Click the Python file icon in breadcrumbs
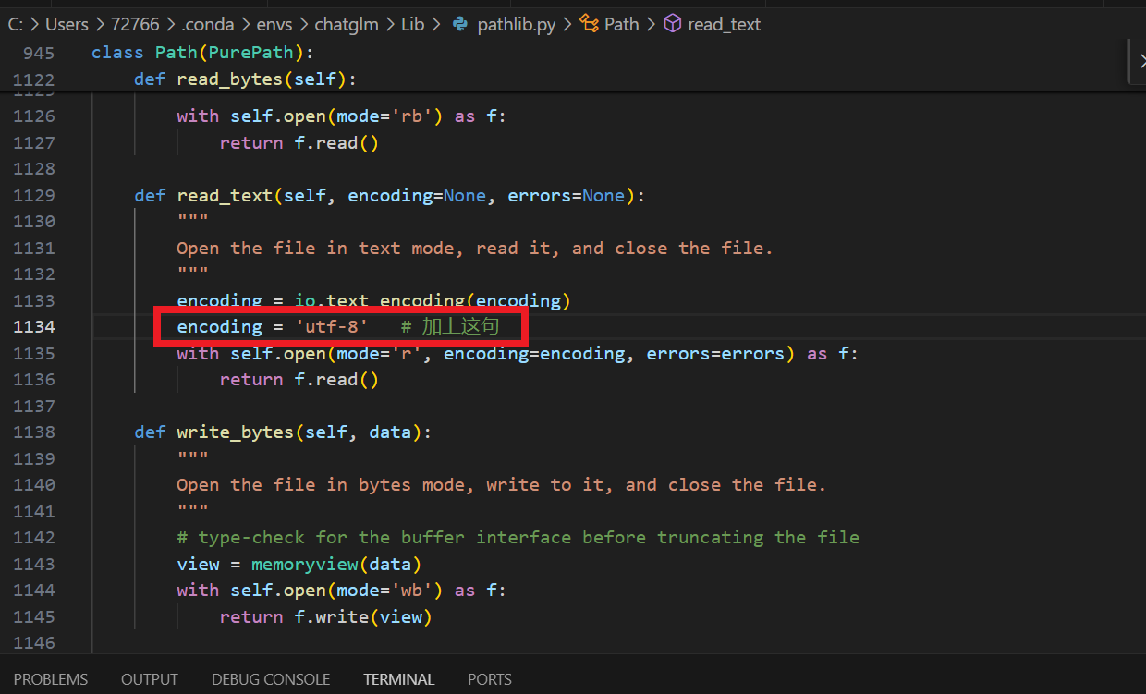Viewport: 1146px width, 694px height. [459, 25]
